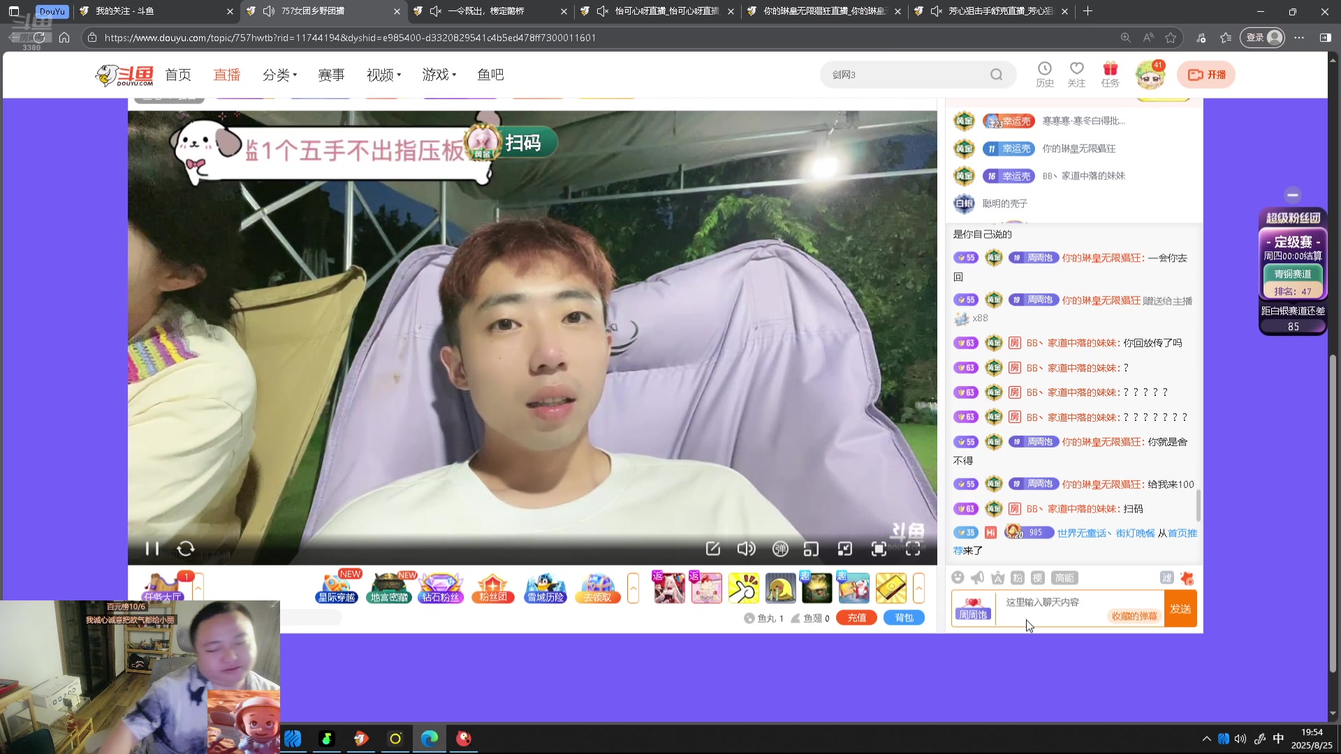1341x754 pixels.
Task: Pause the live stream video
Action: click(152, 549)
